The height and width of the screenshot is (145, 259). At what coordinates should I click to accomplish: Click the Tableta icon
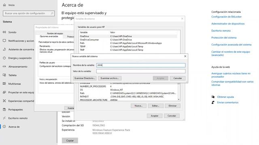(x=4, y=75)
